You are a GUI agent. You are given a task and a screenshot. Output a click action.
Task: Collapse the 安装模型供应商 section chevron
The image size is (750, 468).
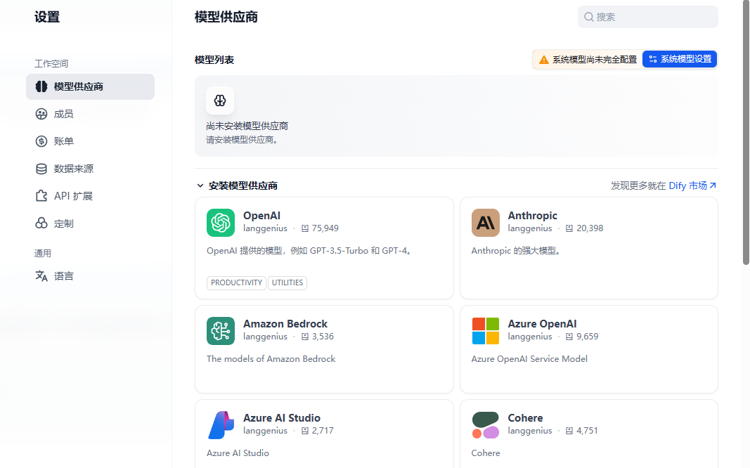pyautogui.click(x=200, y=186)
